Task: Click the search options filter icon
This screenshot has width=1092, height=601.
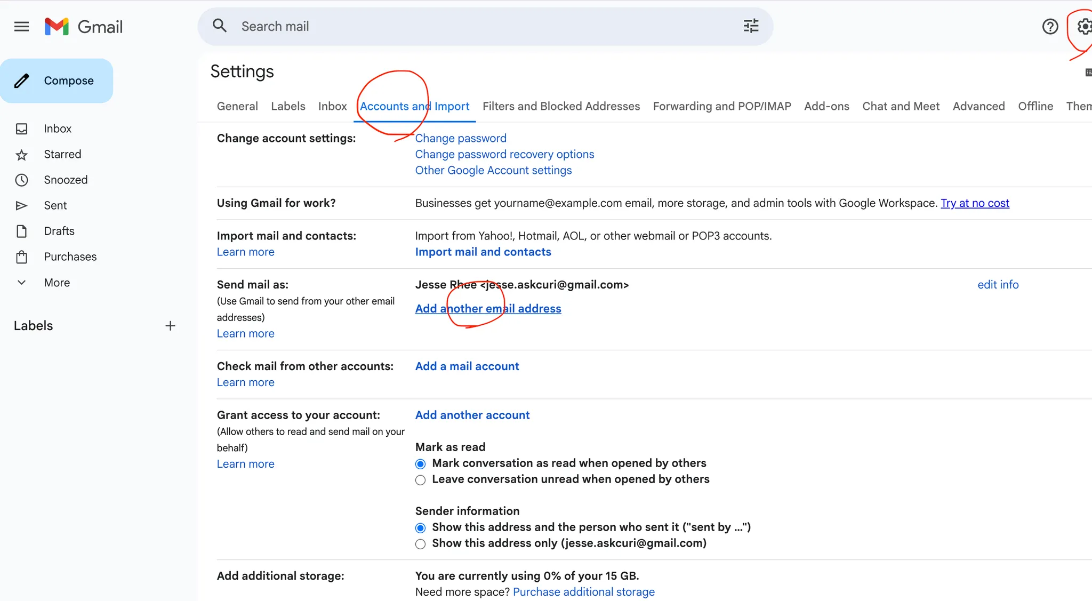Action: pyautogui.click(x=751, y=26)
